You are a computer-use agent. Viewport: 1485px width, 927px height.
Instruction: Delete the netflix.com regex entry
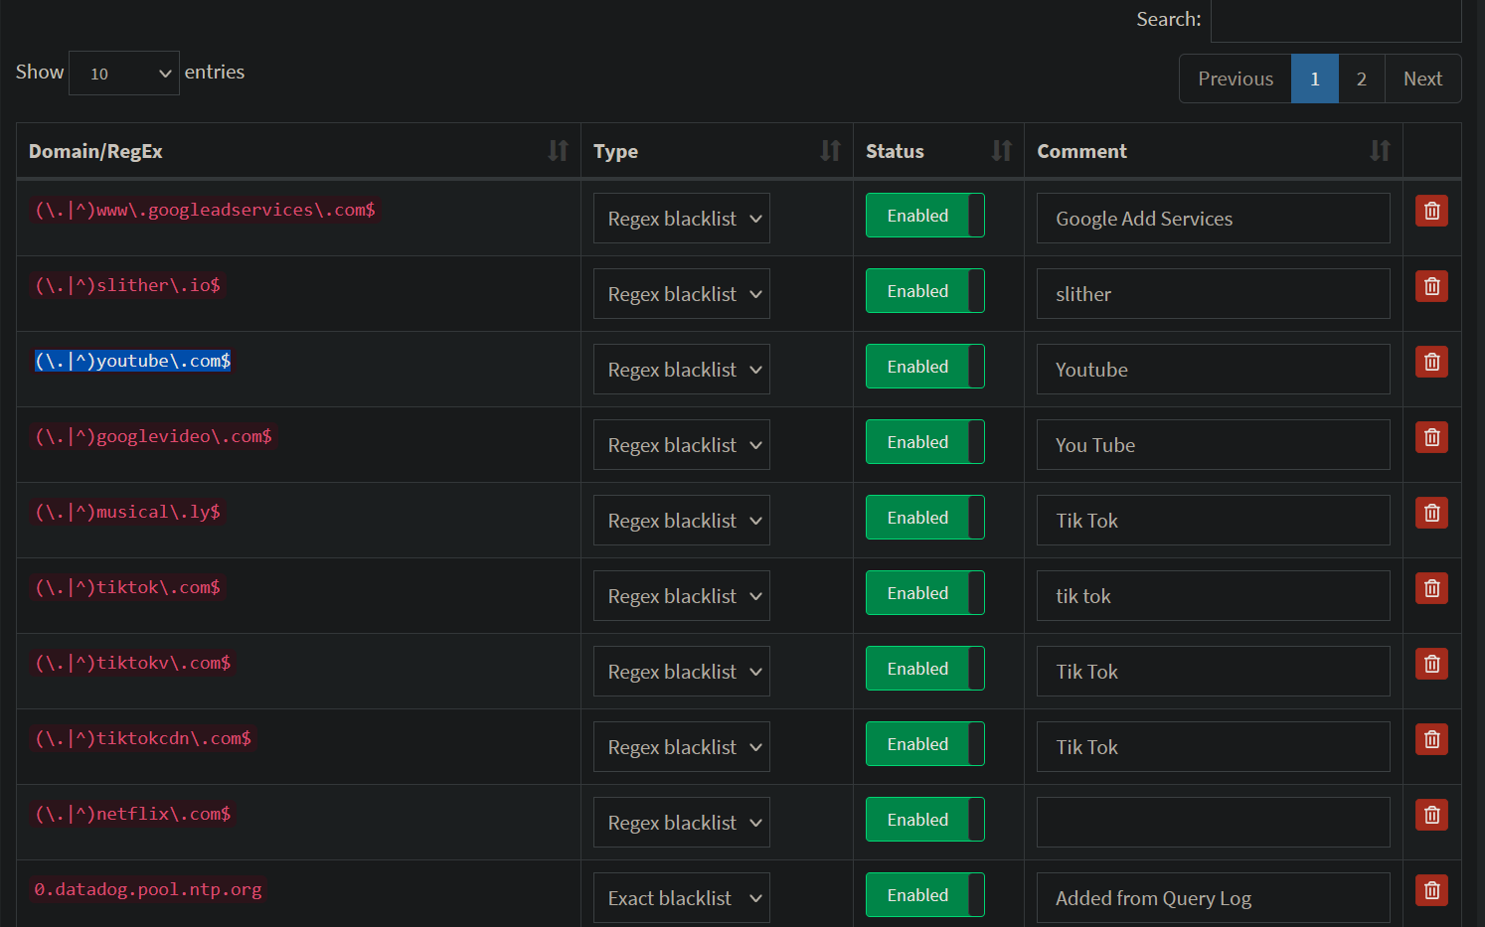click(1431, 815)
